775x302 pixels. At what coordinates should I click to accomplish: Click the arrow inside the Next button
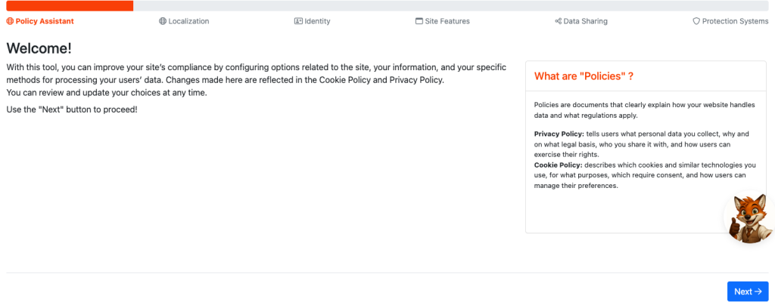click(758, 291)
